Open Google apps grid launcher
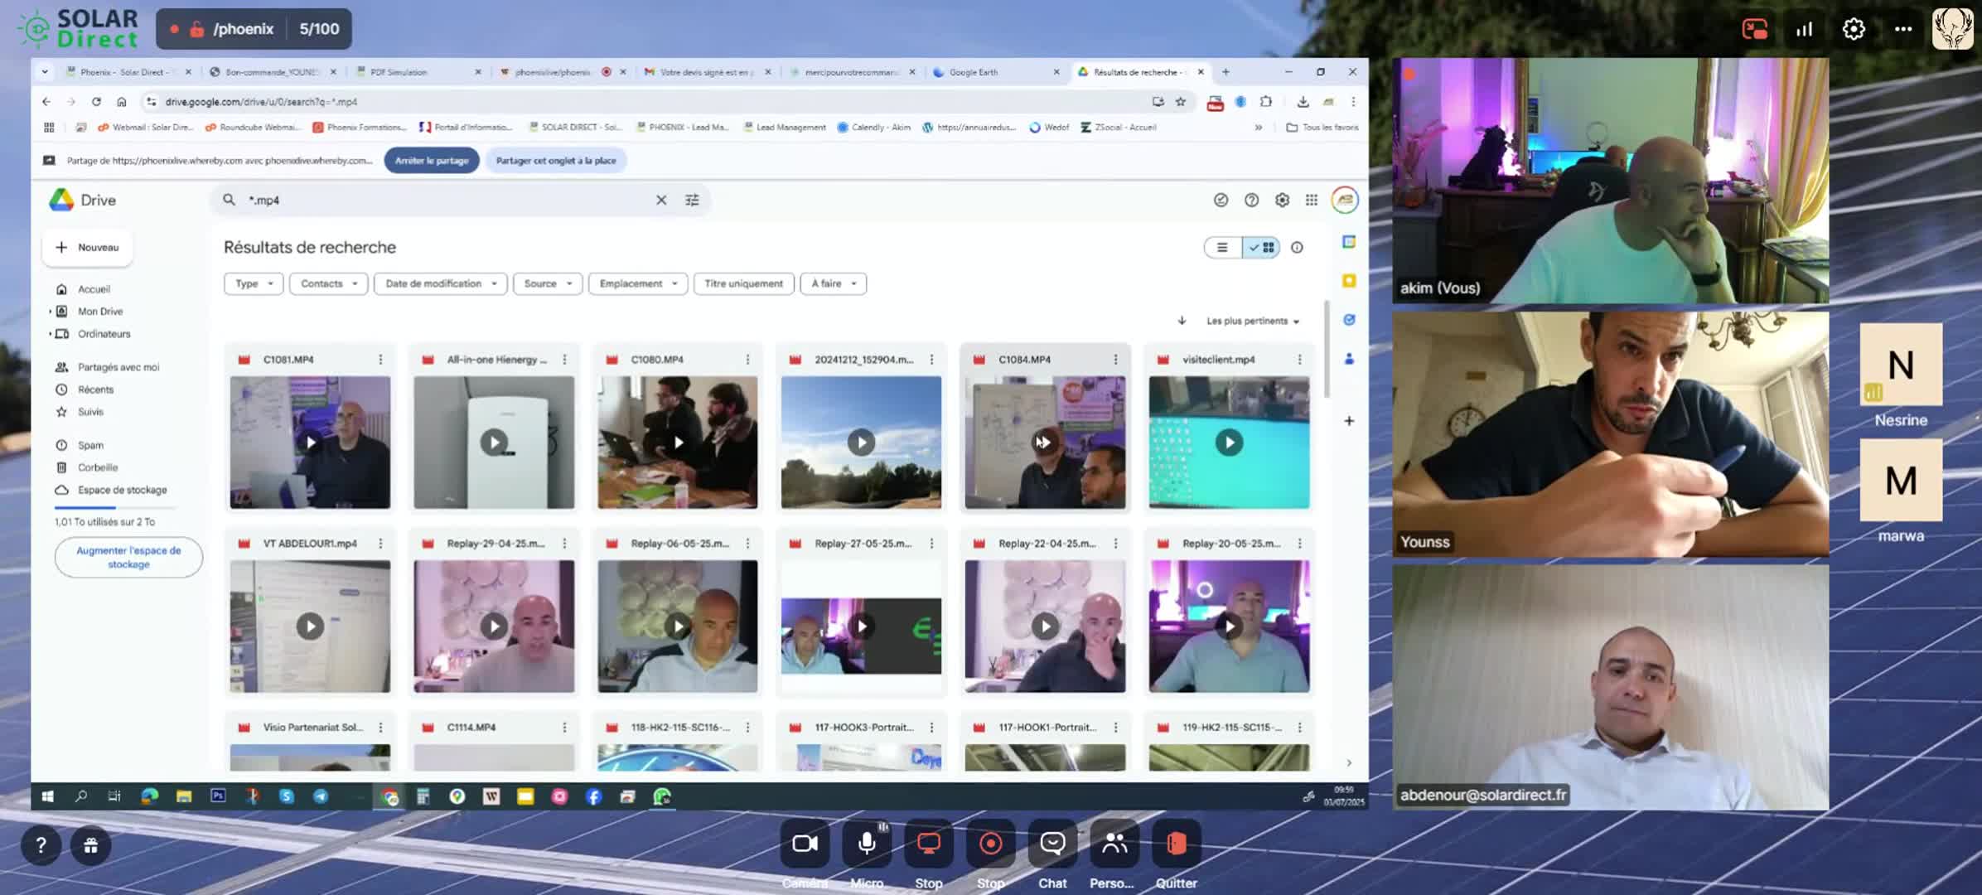Screen dimensions: 1982x895 click(x=1312, y=200)
